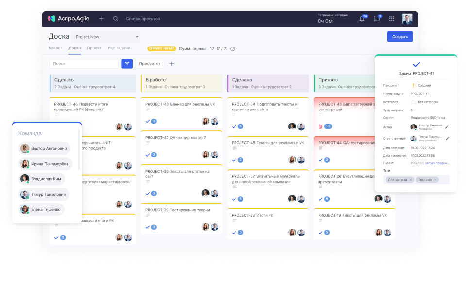Open the Приоритет filter dropdown
Viewport: 470px width, 298px height.
[150, 63]
